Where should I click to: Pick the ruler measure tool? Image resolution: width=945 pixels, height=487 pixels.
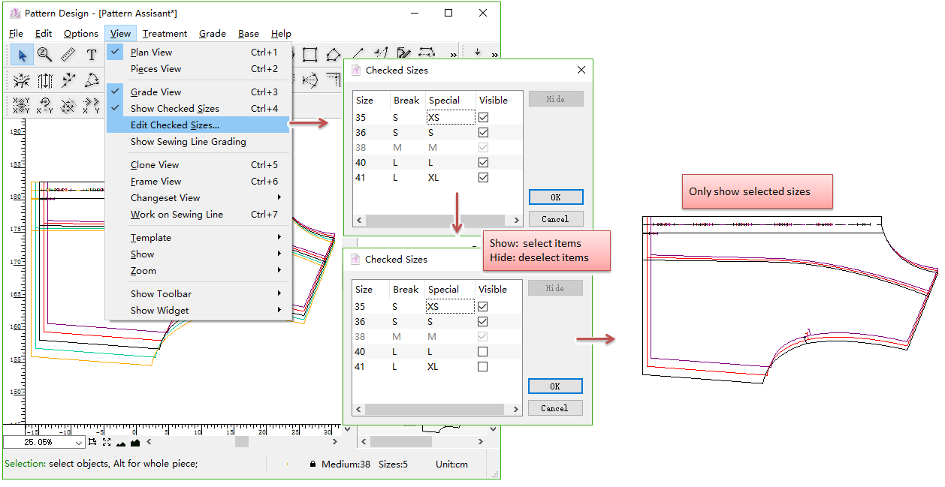click(x=68, y=55)
